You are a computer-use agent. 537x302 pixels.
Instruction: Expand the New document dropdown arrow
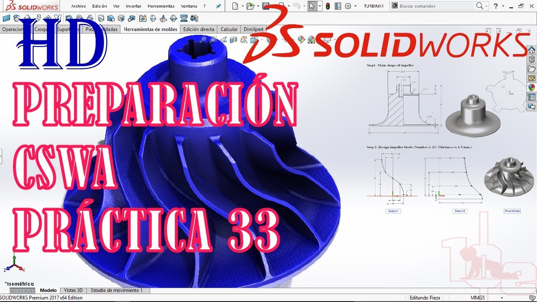(x=242, y=6)
